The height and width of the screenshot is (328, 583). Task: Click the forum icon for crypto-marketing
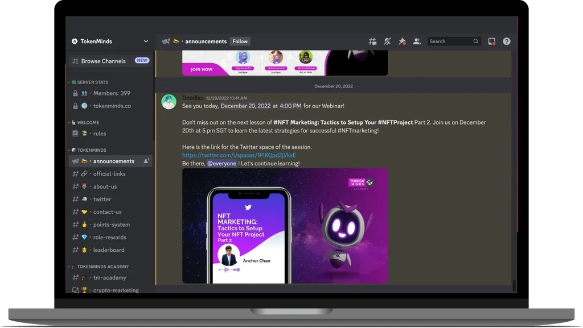75,290
